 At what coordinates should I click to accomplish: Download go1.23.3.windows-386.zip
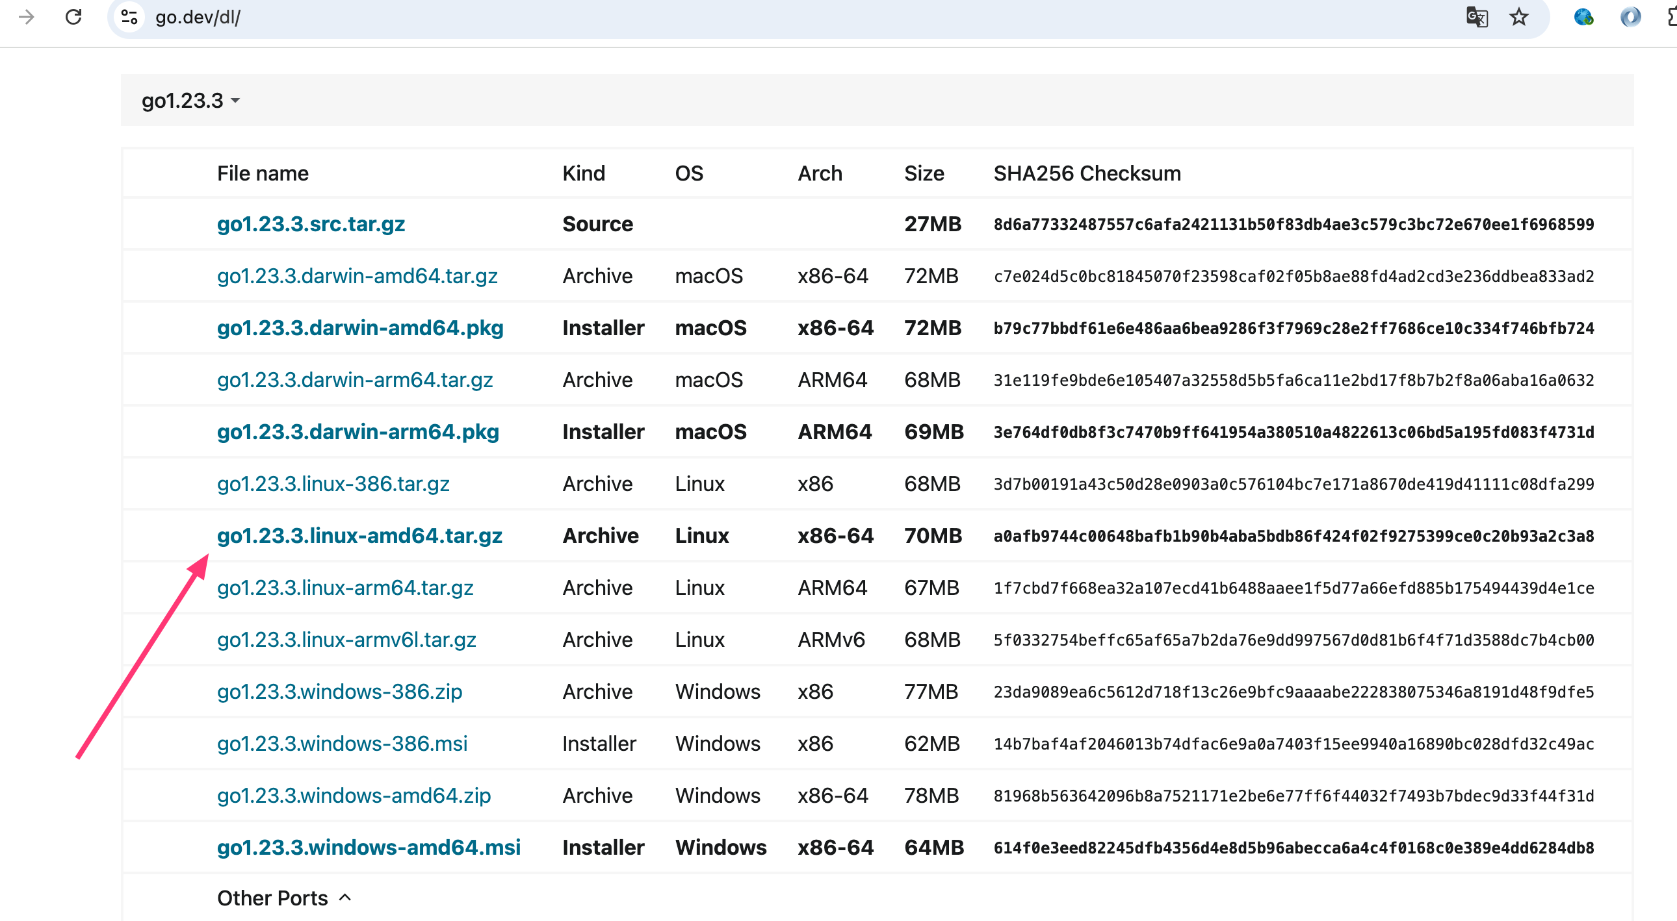click(x=339, y=692)
